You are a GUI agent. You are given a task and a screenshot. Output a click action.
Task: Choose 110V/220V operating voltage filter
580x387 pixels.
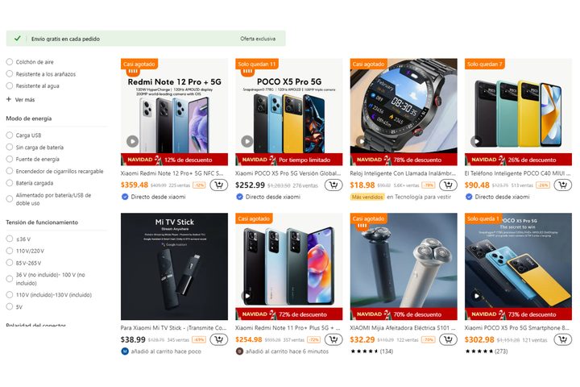pos(10,251)
